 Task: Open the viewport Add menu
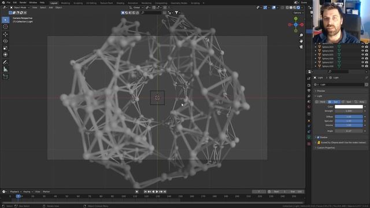(x=51, y=8)
